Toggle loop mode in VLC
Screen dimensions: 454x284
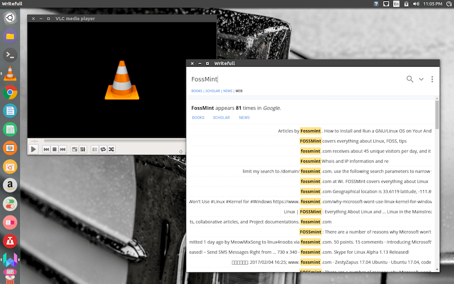tap(103, 149)
